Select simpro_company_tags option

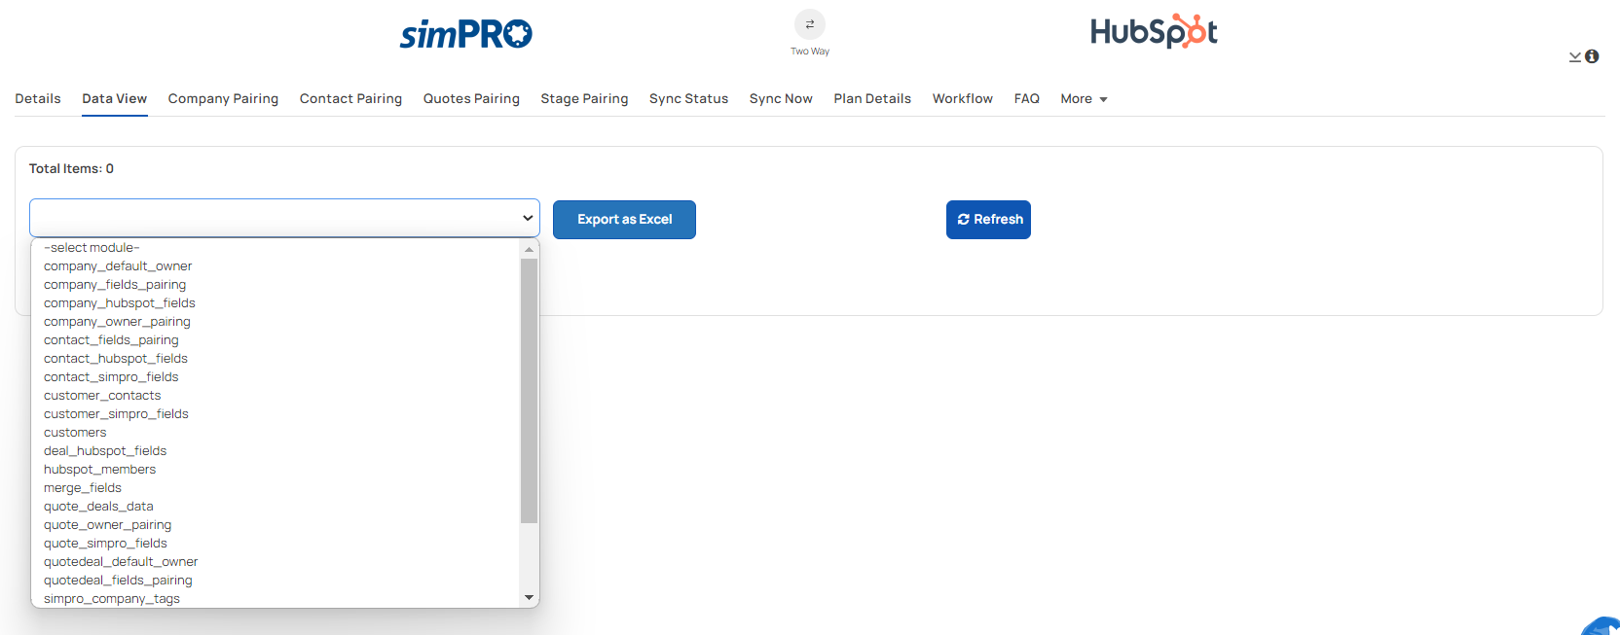click(276, 598)
